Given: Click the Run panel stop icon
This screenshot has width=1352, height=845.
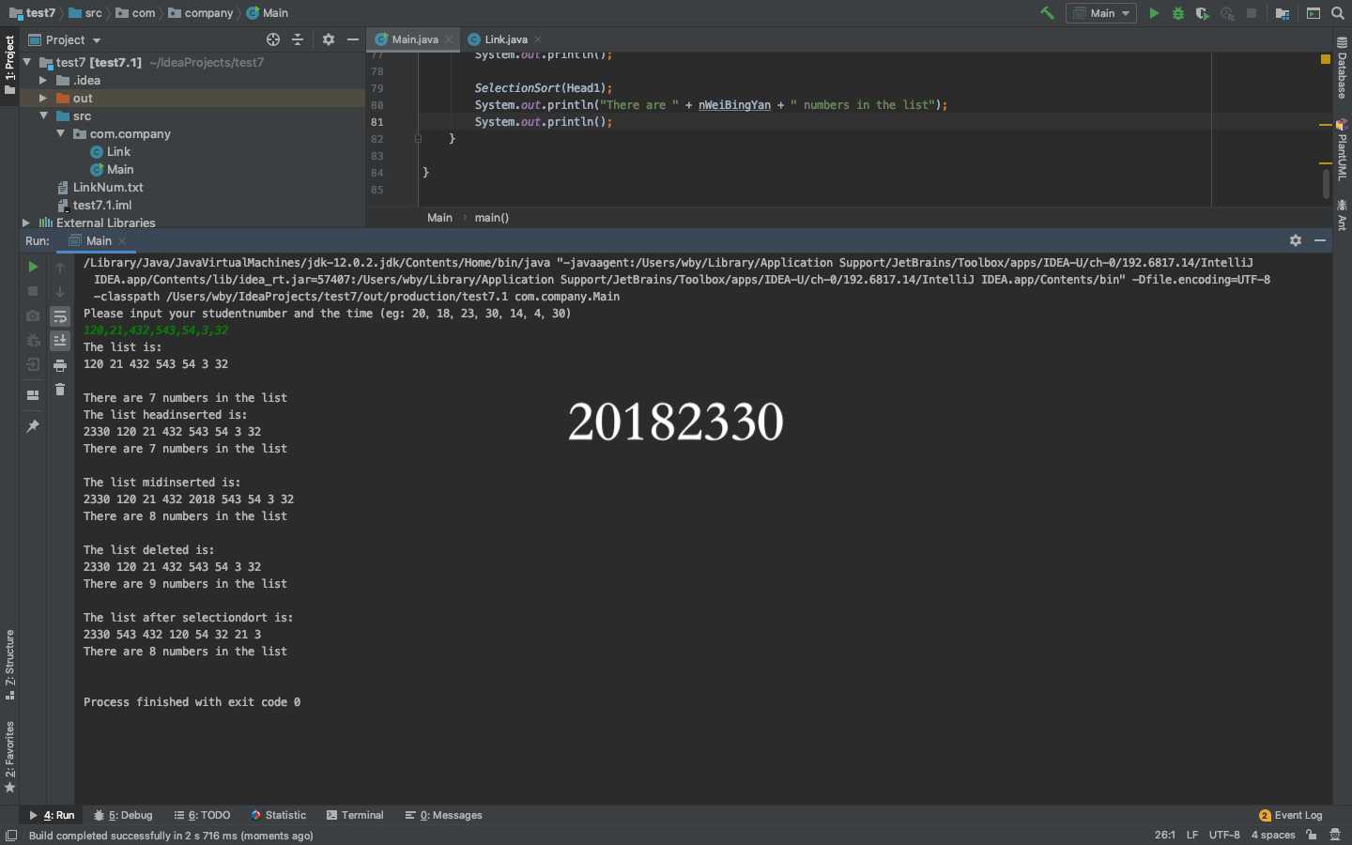Looking at the screenshot, I should [x=33, y=292].
